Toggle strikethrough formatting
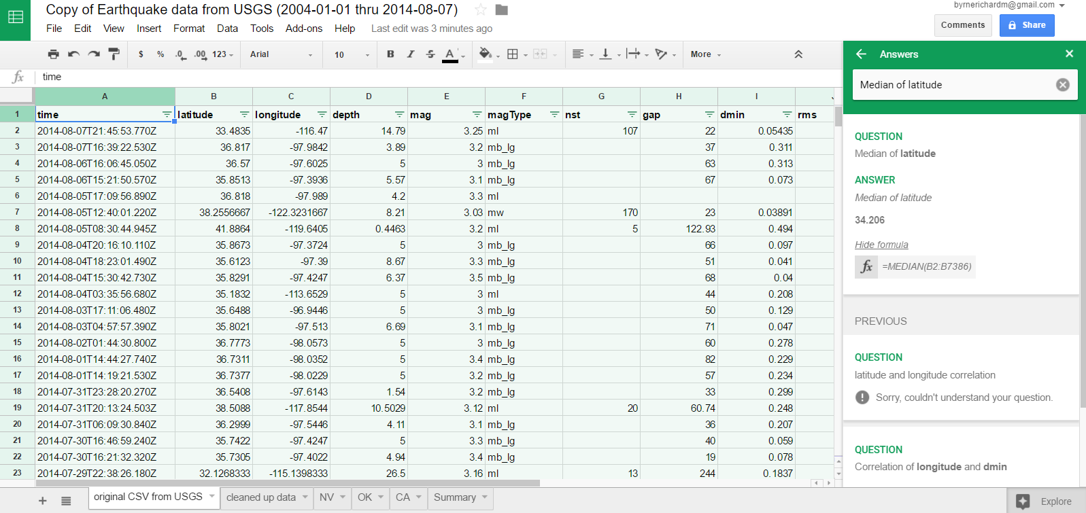1086x513 pixels. point(430,54)
